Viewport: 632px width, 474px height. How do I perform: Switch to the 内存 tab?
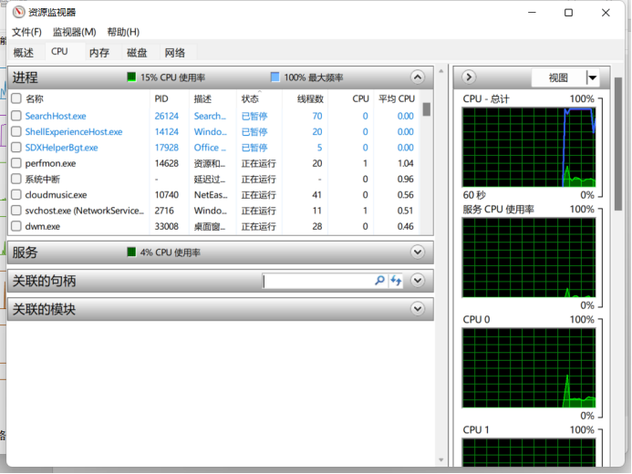coord(99,53)
